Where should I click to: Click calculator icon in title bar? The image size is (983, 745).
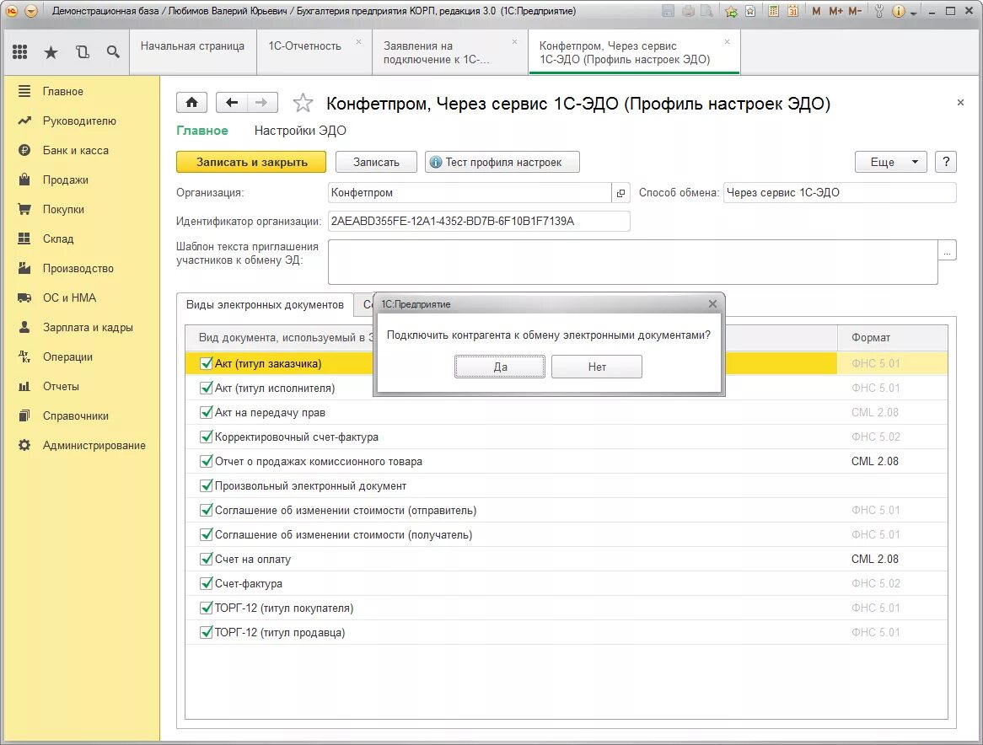coord(774,11)
